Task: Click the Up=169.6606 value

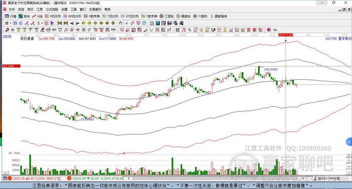Action: [67, 38]
